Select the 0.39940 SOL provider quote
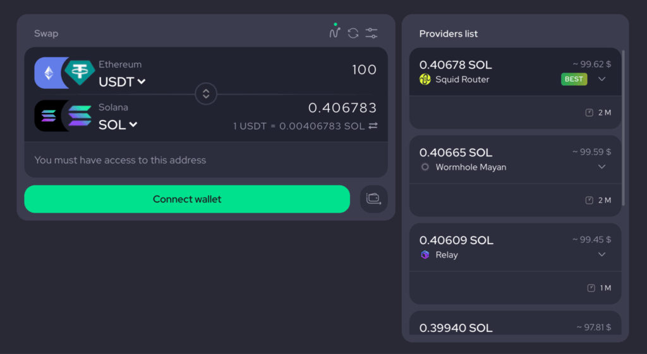 click(456, 328)
